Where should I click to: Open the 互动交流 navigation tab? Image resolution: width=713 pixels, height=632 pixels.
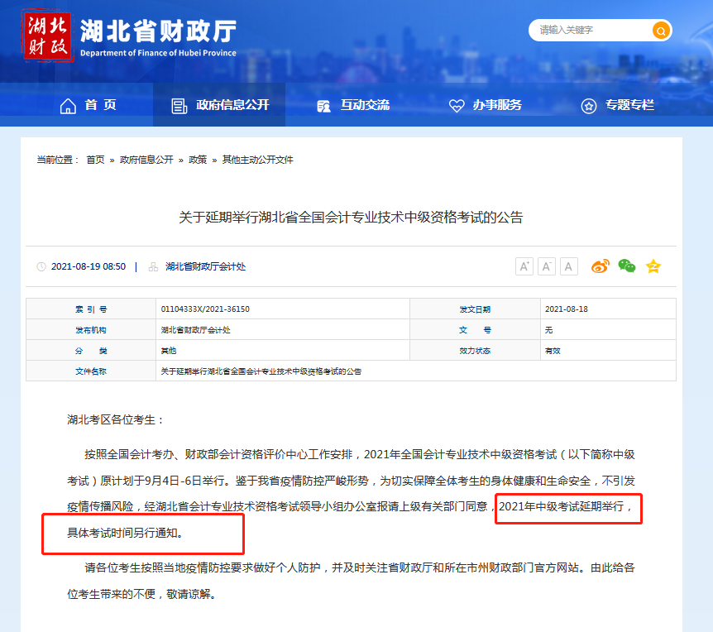(x=353, y=105)
